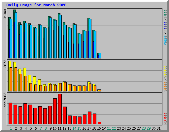This screenshot has height=132, width=169.
Task: Click day 24 label on x-axis
Action: (124, 128)
